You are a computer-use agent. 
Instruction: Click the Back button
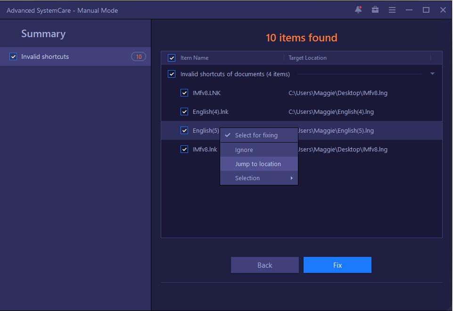[264, 265]
